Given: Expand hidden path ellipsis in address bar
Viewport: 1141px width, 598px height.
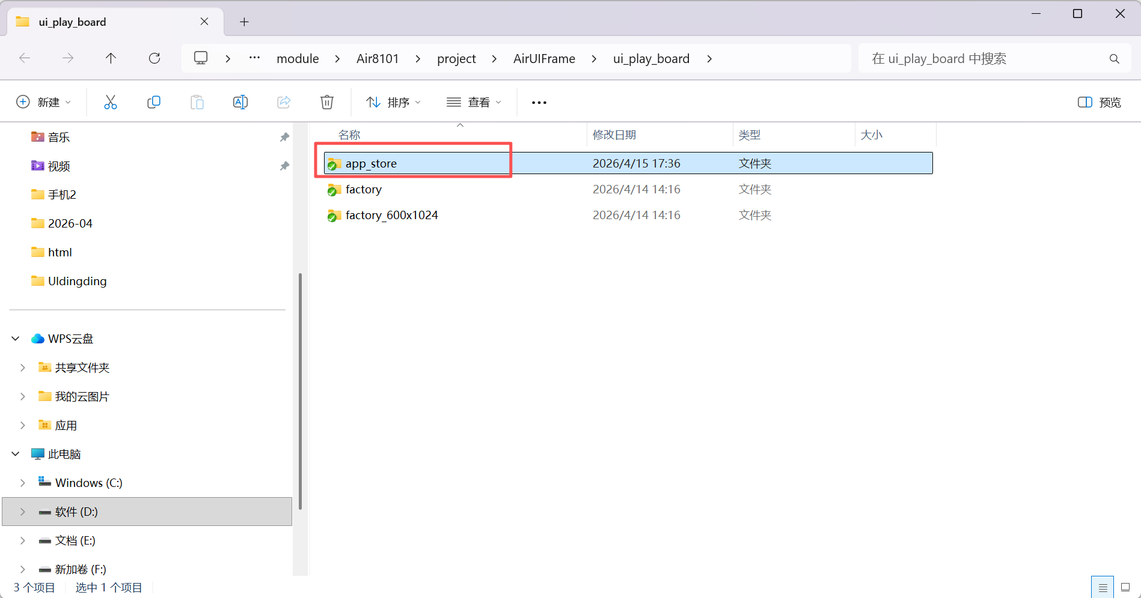Looking at the screenshot, I should [x=255, y=58].
